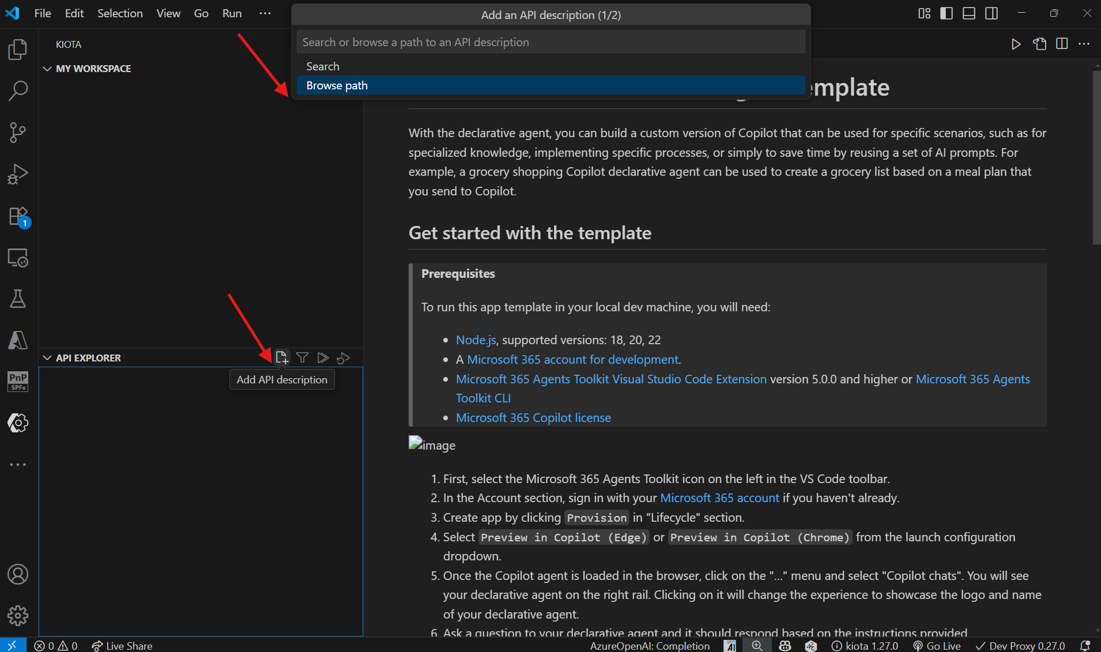The width and height of the screenshot is (1101, 652).
Task: Click the KIOTA side bar title
Action: point(69,44)
